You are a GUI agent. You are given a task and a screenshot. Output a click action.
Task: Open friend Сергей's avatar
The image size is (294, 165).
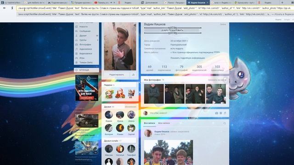point(131,128)
